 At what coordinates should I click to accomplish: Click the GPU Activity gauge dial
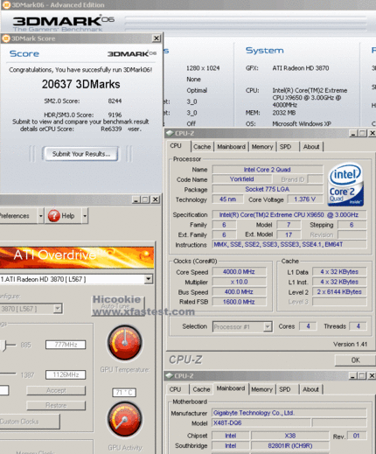click(x=125, y=420)
